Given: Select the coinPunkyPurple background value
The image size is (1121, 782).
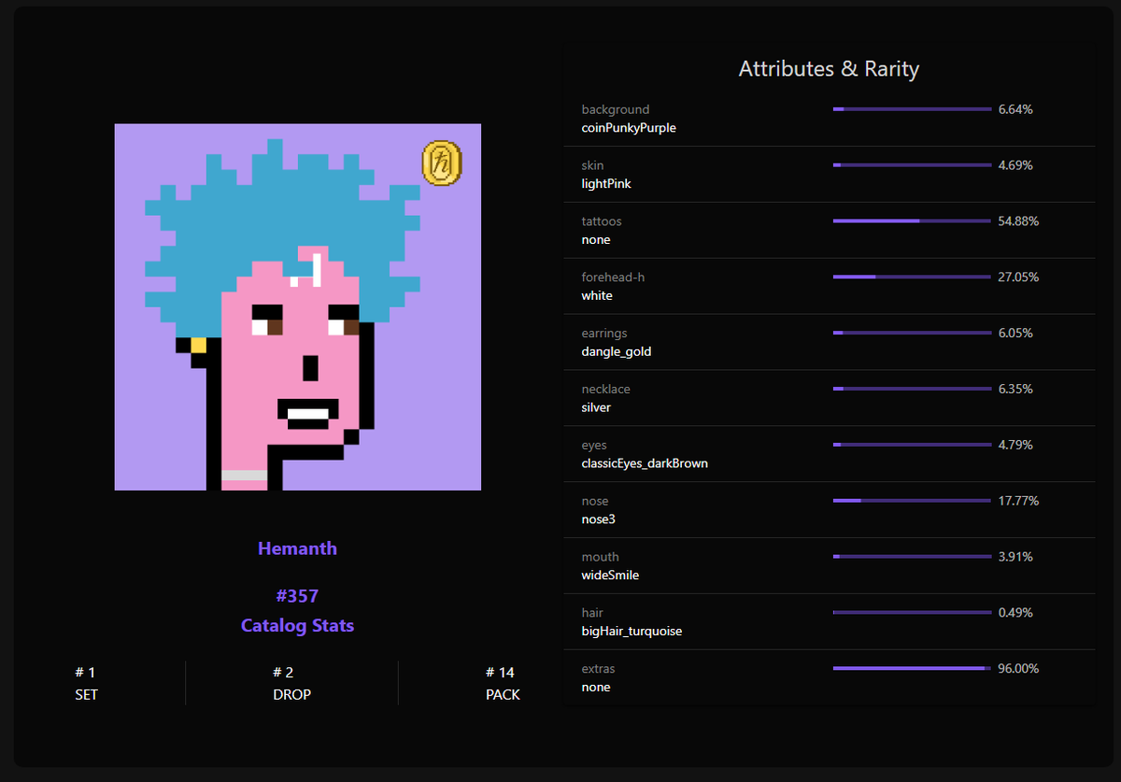Looking at the screenshot, I should [x=629, y=128].
